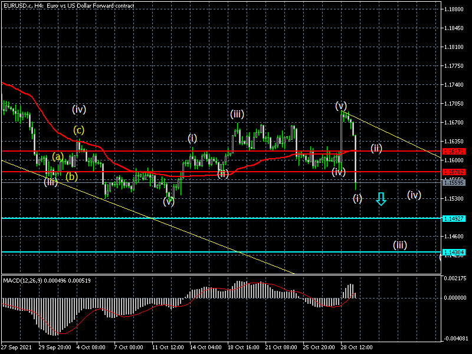The width and height of the screenshot is (472, 354).
Task: Select the (iv) label right of the cyan arrow
Action: (414, 195)
